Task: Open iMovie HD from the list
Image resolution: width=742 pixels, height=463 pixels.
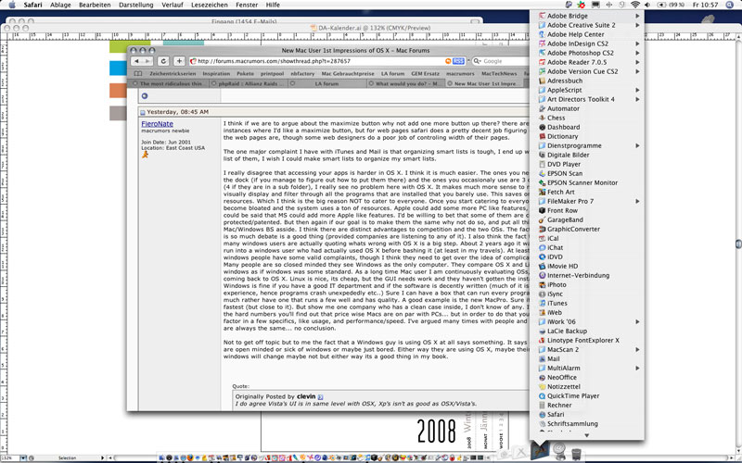Action: [x=587, y=266]
